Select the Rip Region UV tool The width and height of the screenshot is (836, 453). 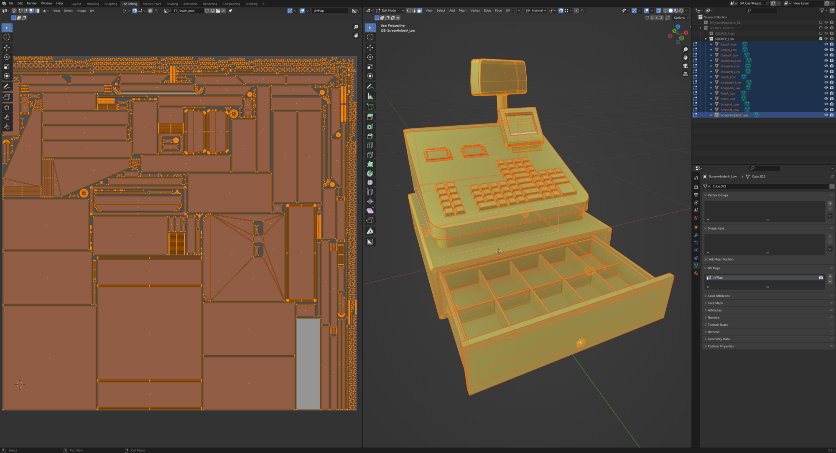[x=7, y=97]
